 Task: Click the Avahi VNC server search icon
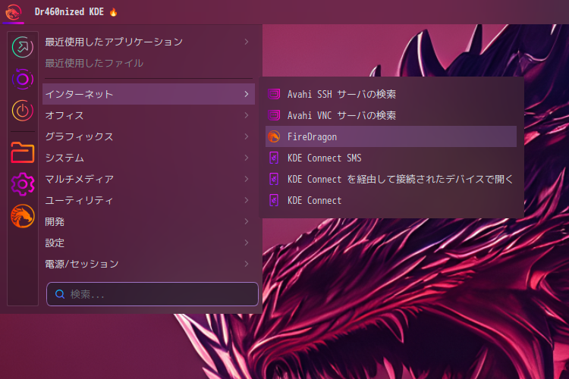274,115
